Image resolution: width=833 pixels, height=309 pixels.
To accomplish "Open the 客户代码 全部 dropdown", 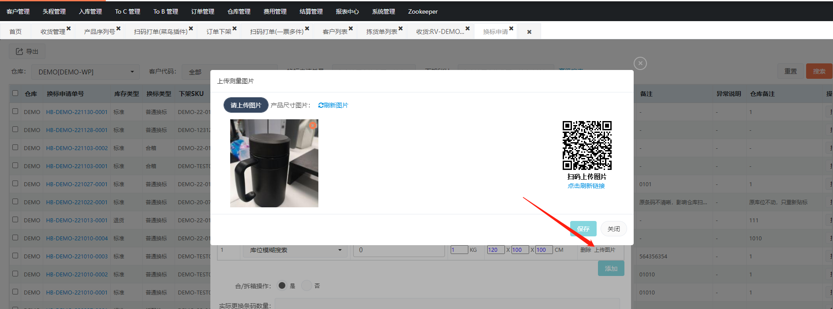I will pyautogui.click(x=229, y=72).
